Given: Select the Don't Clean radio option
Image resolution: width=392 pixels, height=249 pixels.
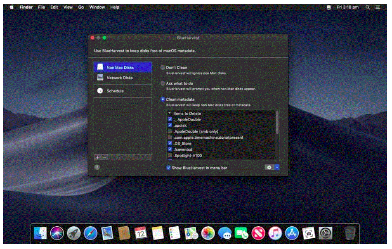Looking at the screenshot, I should [x=163, y=67].
